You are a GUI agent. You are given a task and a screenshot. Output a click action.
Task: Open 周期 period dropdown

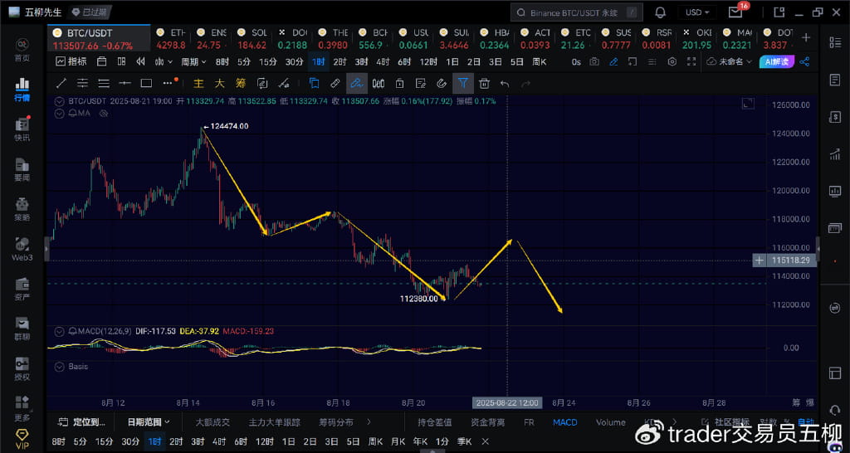193,61
